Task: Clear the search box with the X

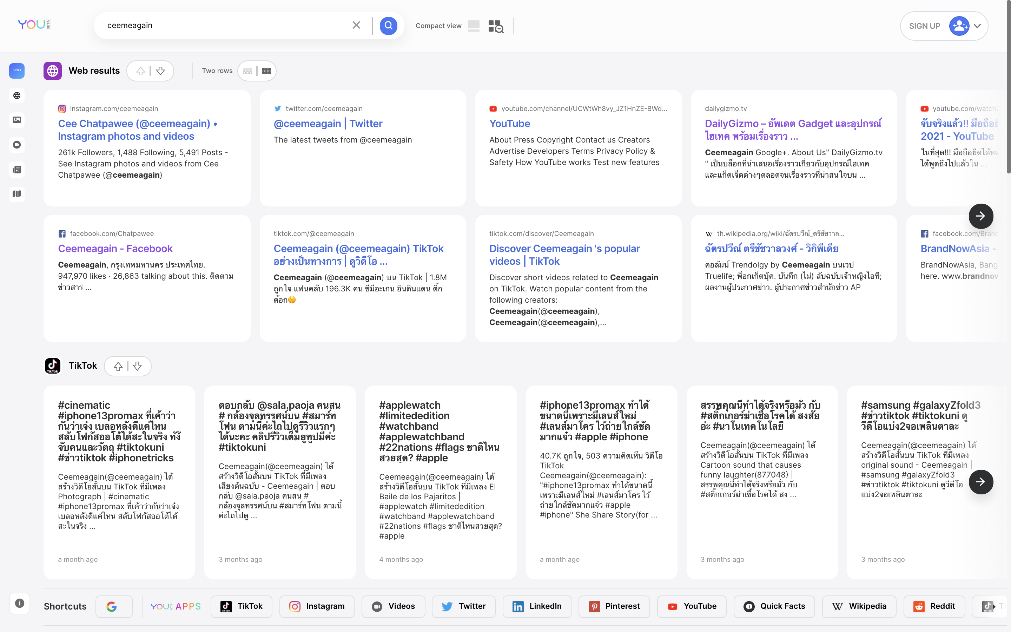Action: coord(356,26)
